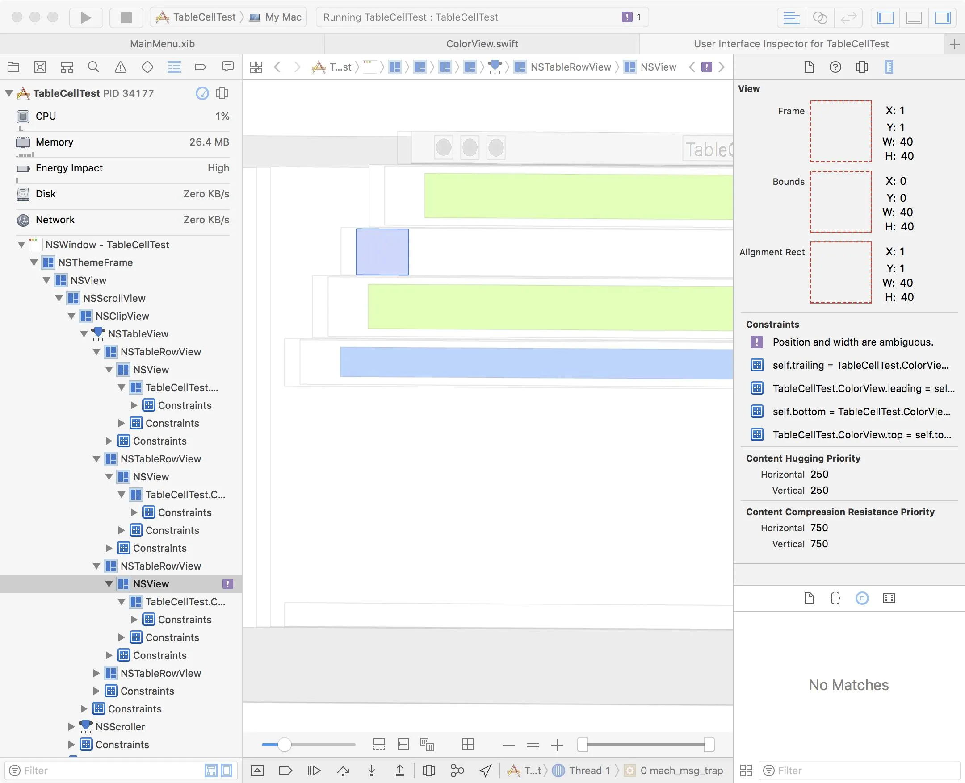Image resolution: width=965 pixels, height=783 pixels.
Task: Toggle the Navigator panel visibility
Action: [885, 17]
